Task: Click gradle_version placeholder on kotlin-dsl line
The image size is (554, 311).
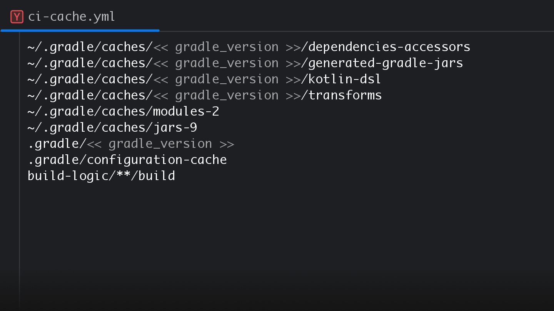Action: 227,79
